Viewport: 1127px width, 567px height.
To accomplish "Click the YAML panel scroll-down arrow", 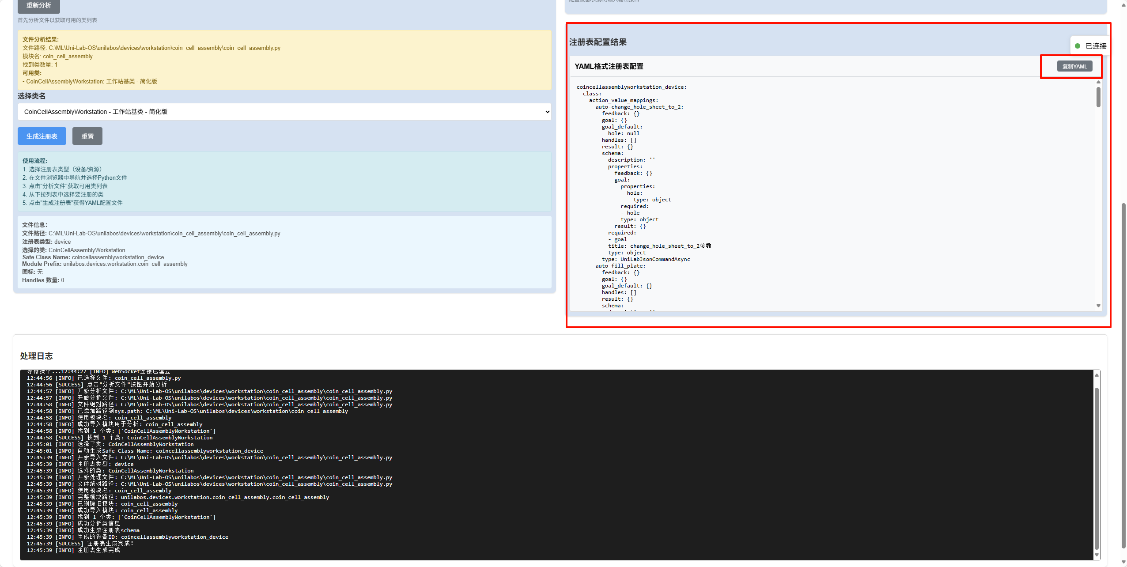I will (x=1098, y=306).
